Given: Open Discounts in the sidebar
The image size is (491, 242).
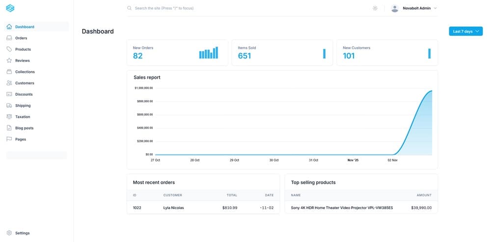Looking at the screenshot, I should pos(24,94).
